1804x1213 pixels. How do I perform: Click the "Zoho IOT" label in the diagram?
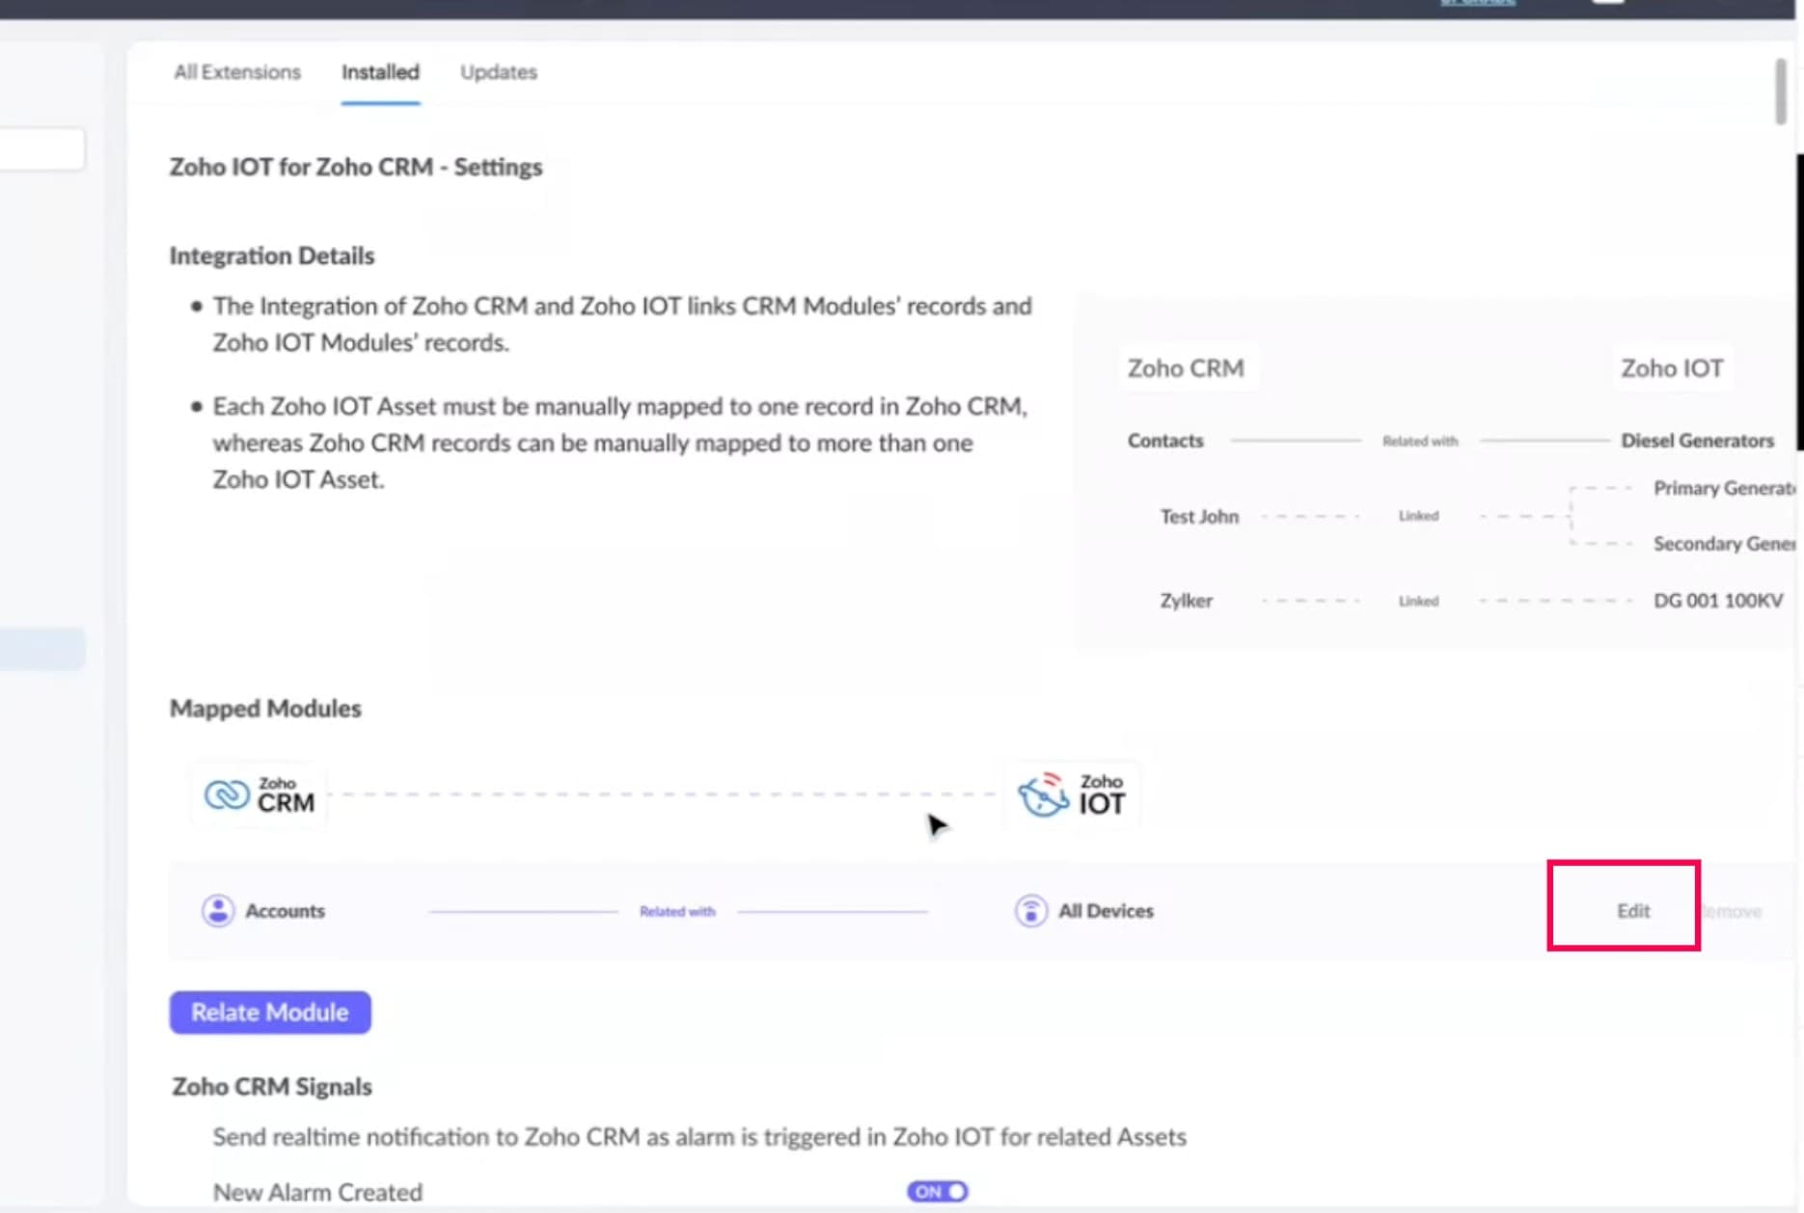click(1672, 368)
